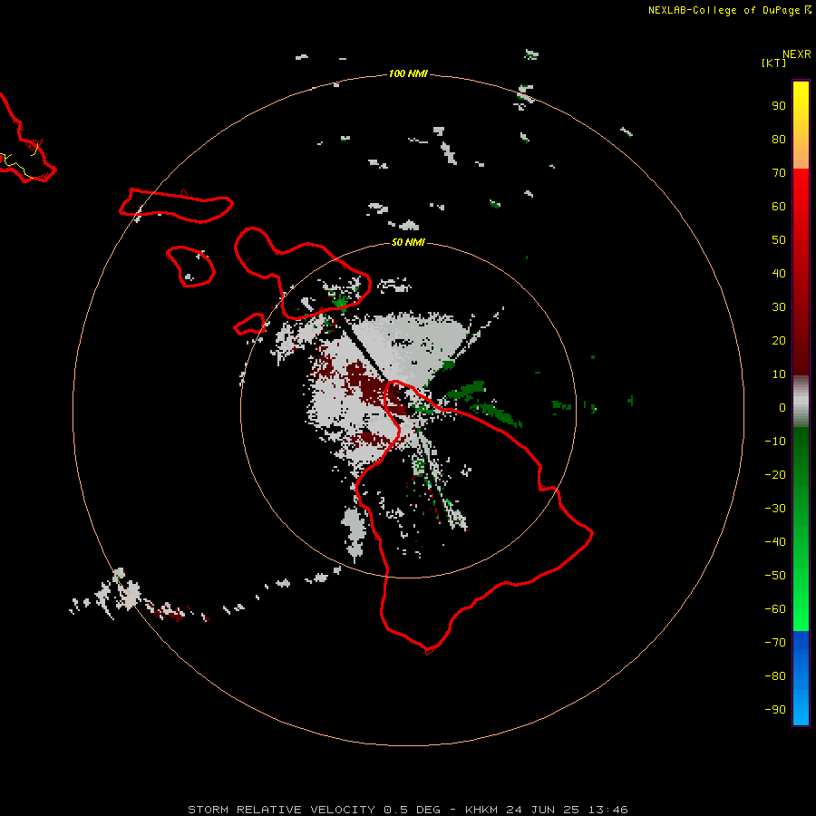
Task: Click the gray zero-velocity segment of the color bar
Action: point(801,402)
